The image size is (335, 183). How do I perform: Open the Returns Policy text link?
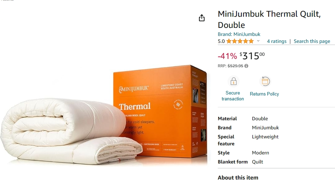coord(264,94)
